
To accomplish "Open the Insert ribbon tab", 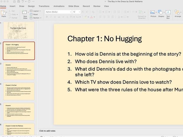I will [x=12, y=6].
